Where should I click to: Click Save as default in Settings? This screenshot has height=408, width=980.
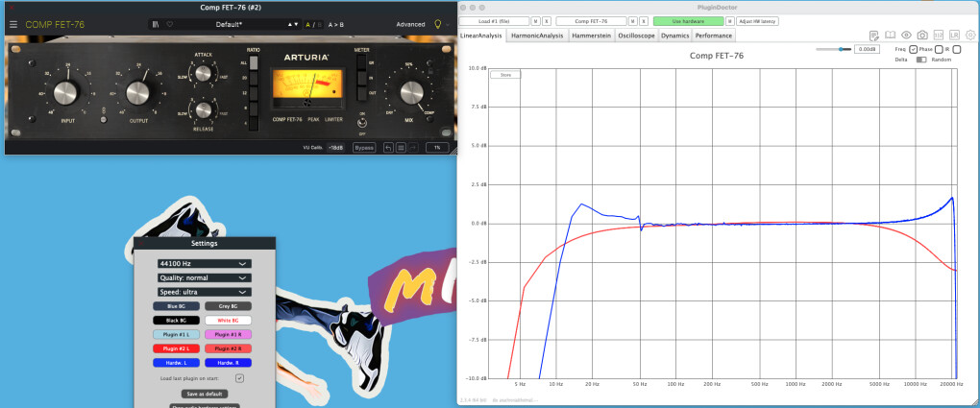[x=205, y=394]
